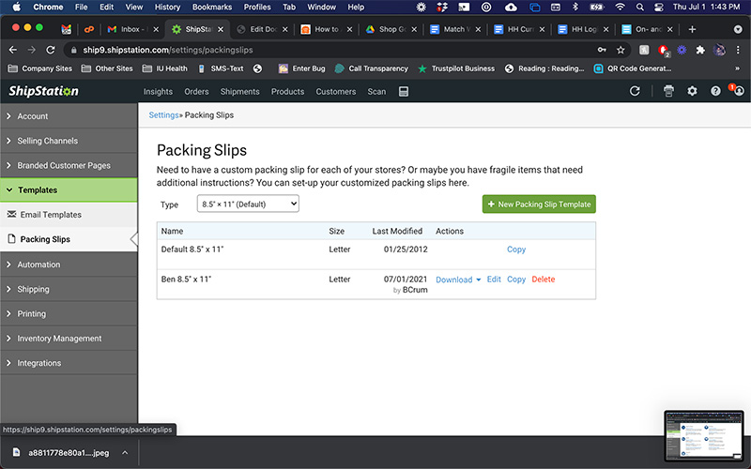Open macOS Control Center icon
The image size is (751, 469).
[x=659, y=7]
